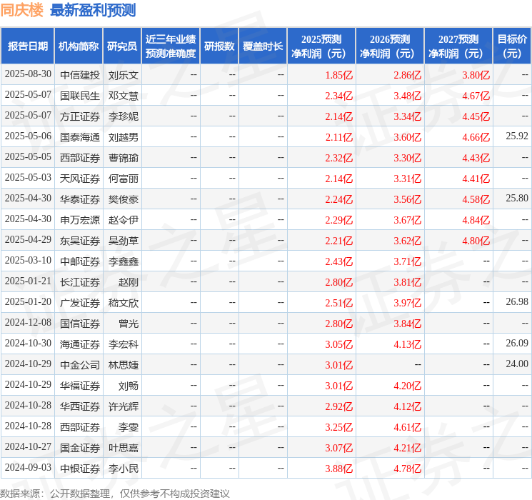The image size is (532, 500).
Task: Click the 同庆楼 title text
Action: [21, 10]
